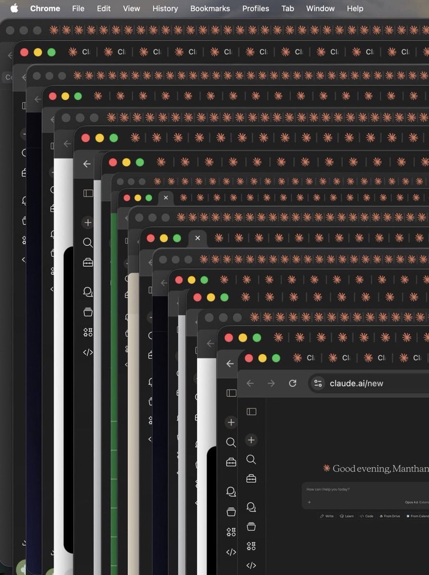
Task: Click briefcase icon in front Claude window sidebar
Action: tap(251, 478)
